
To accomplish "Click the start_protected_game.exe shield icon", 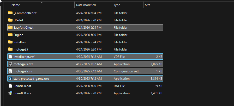I will [x=10, y=79].
